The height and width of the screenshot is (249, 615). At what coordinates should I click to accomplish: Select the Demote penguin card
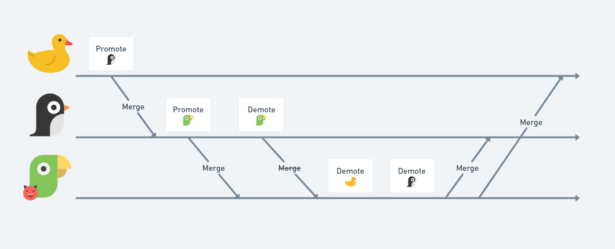412,176
